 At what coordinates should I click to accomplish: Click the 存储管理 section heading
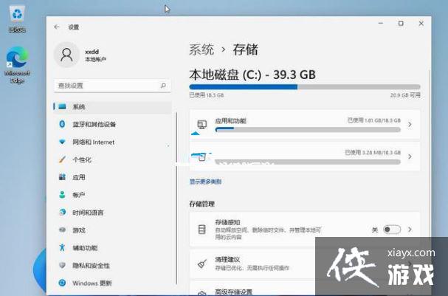click(x=201, y=204)
